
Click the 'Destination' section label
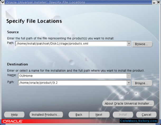(x=17, y=64)
